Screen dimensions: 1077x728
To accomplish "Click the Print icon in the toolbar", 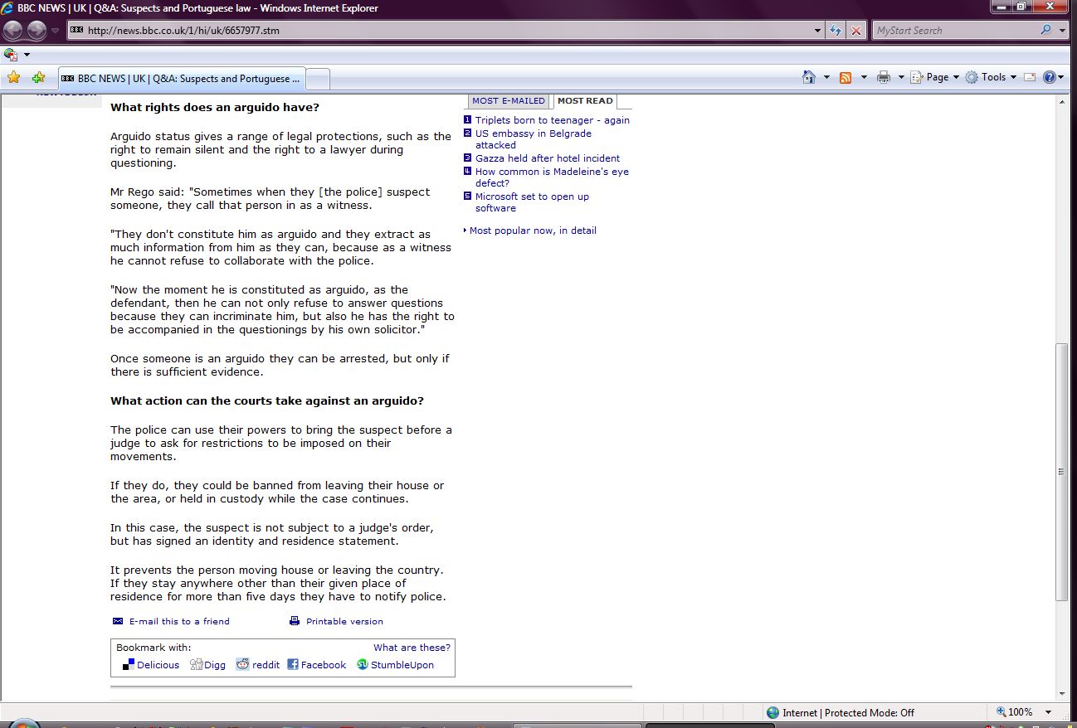I will click(884, 77).
